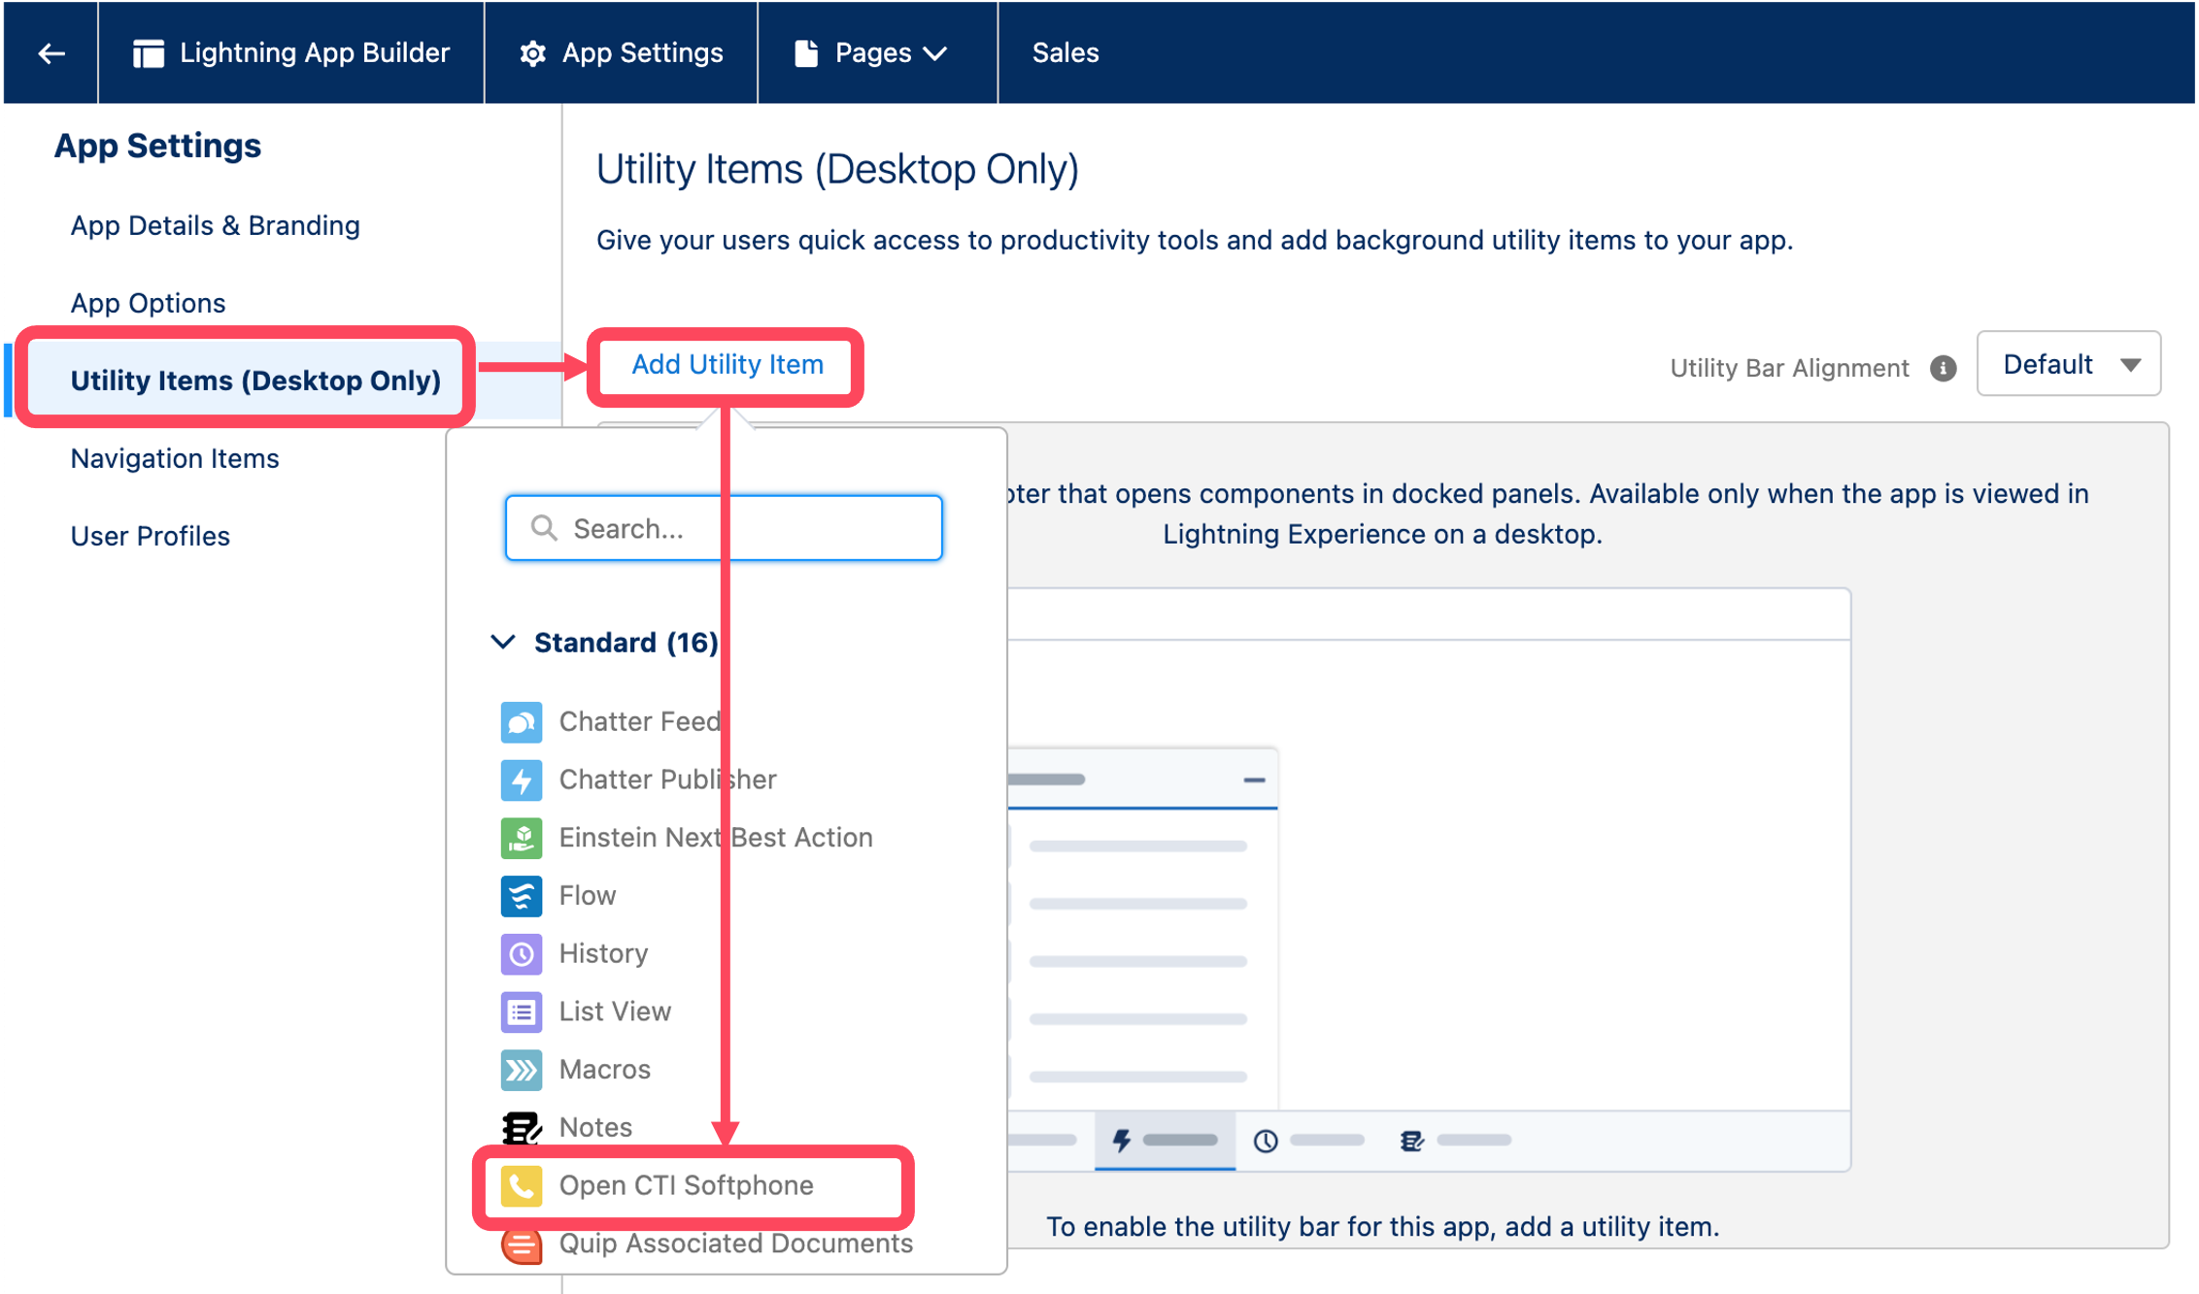Click the Notes icon
The height and width of the screenshot is (1294, 2199).
pos(522,1127)
